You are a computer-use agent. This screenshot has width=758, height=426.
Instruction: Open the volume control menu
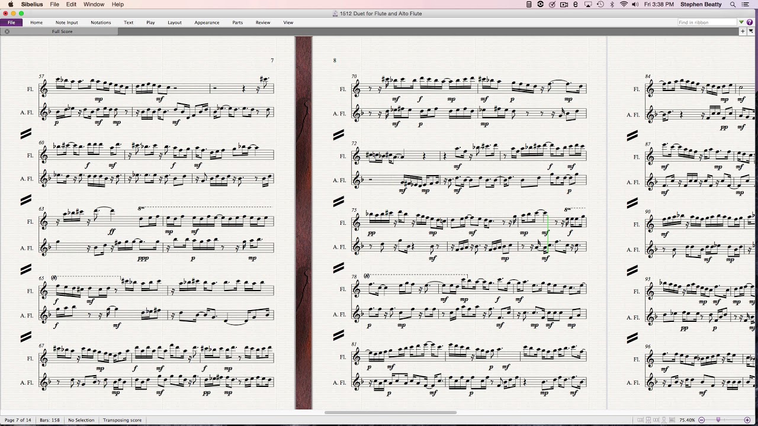click(x=635, y=4)
